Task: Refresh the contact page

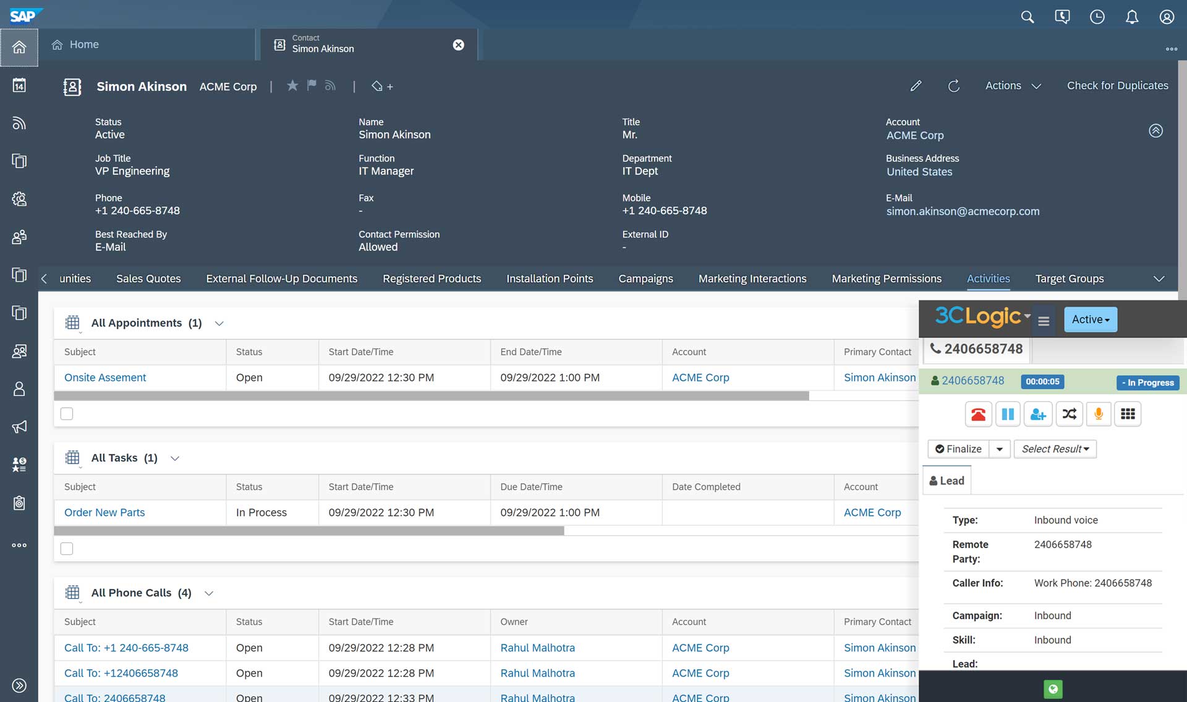Action: [x=954, y=86]
